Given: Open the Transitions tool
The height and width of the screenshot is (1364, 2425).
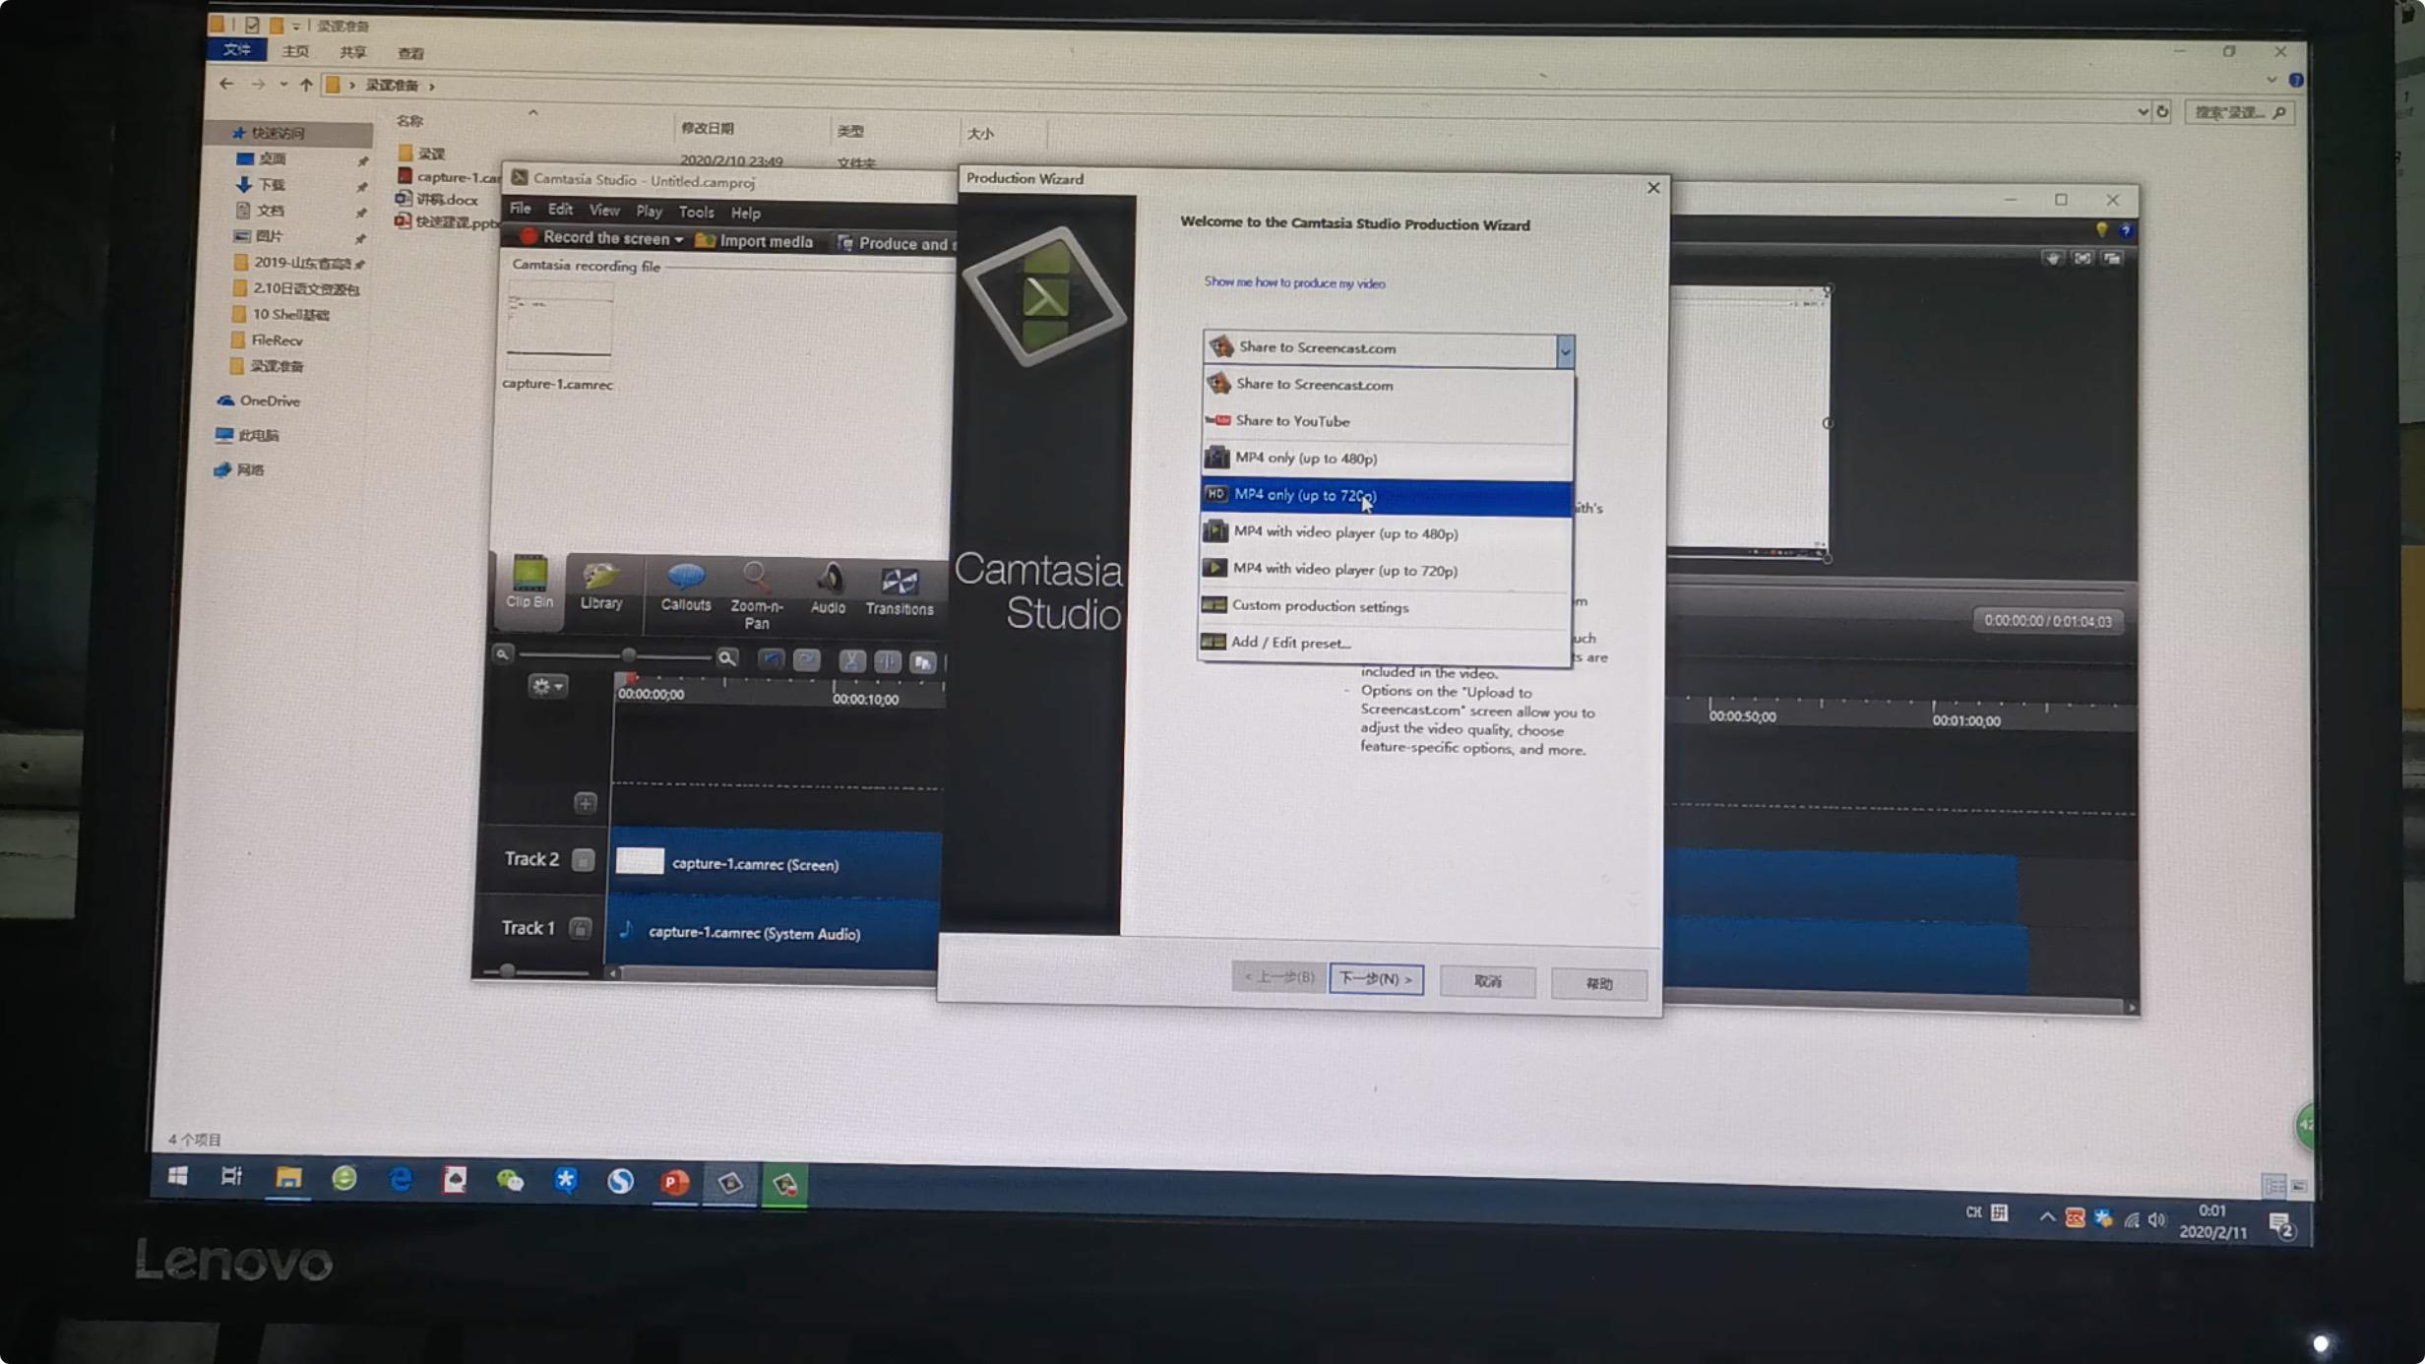Looking at the screenshot, I should pos(899,590).
